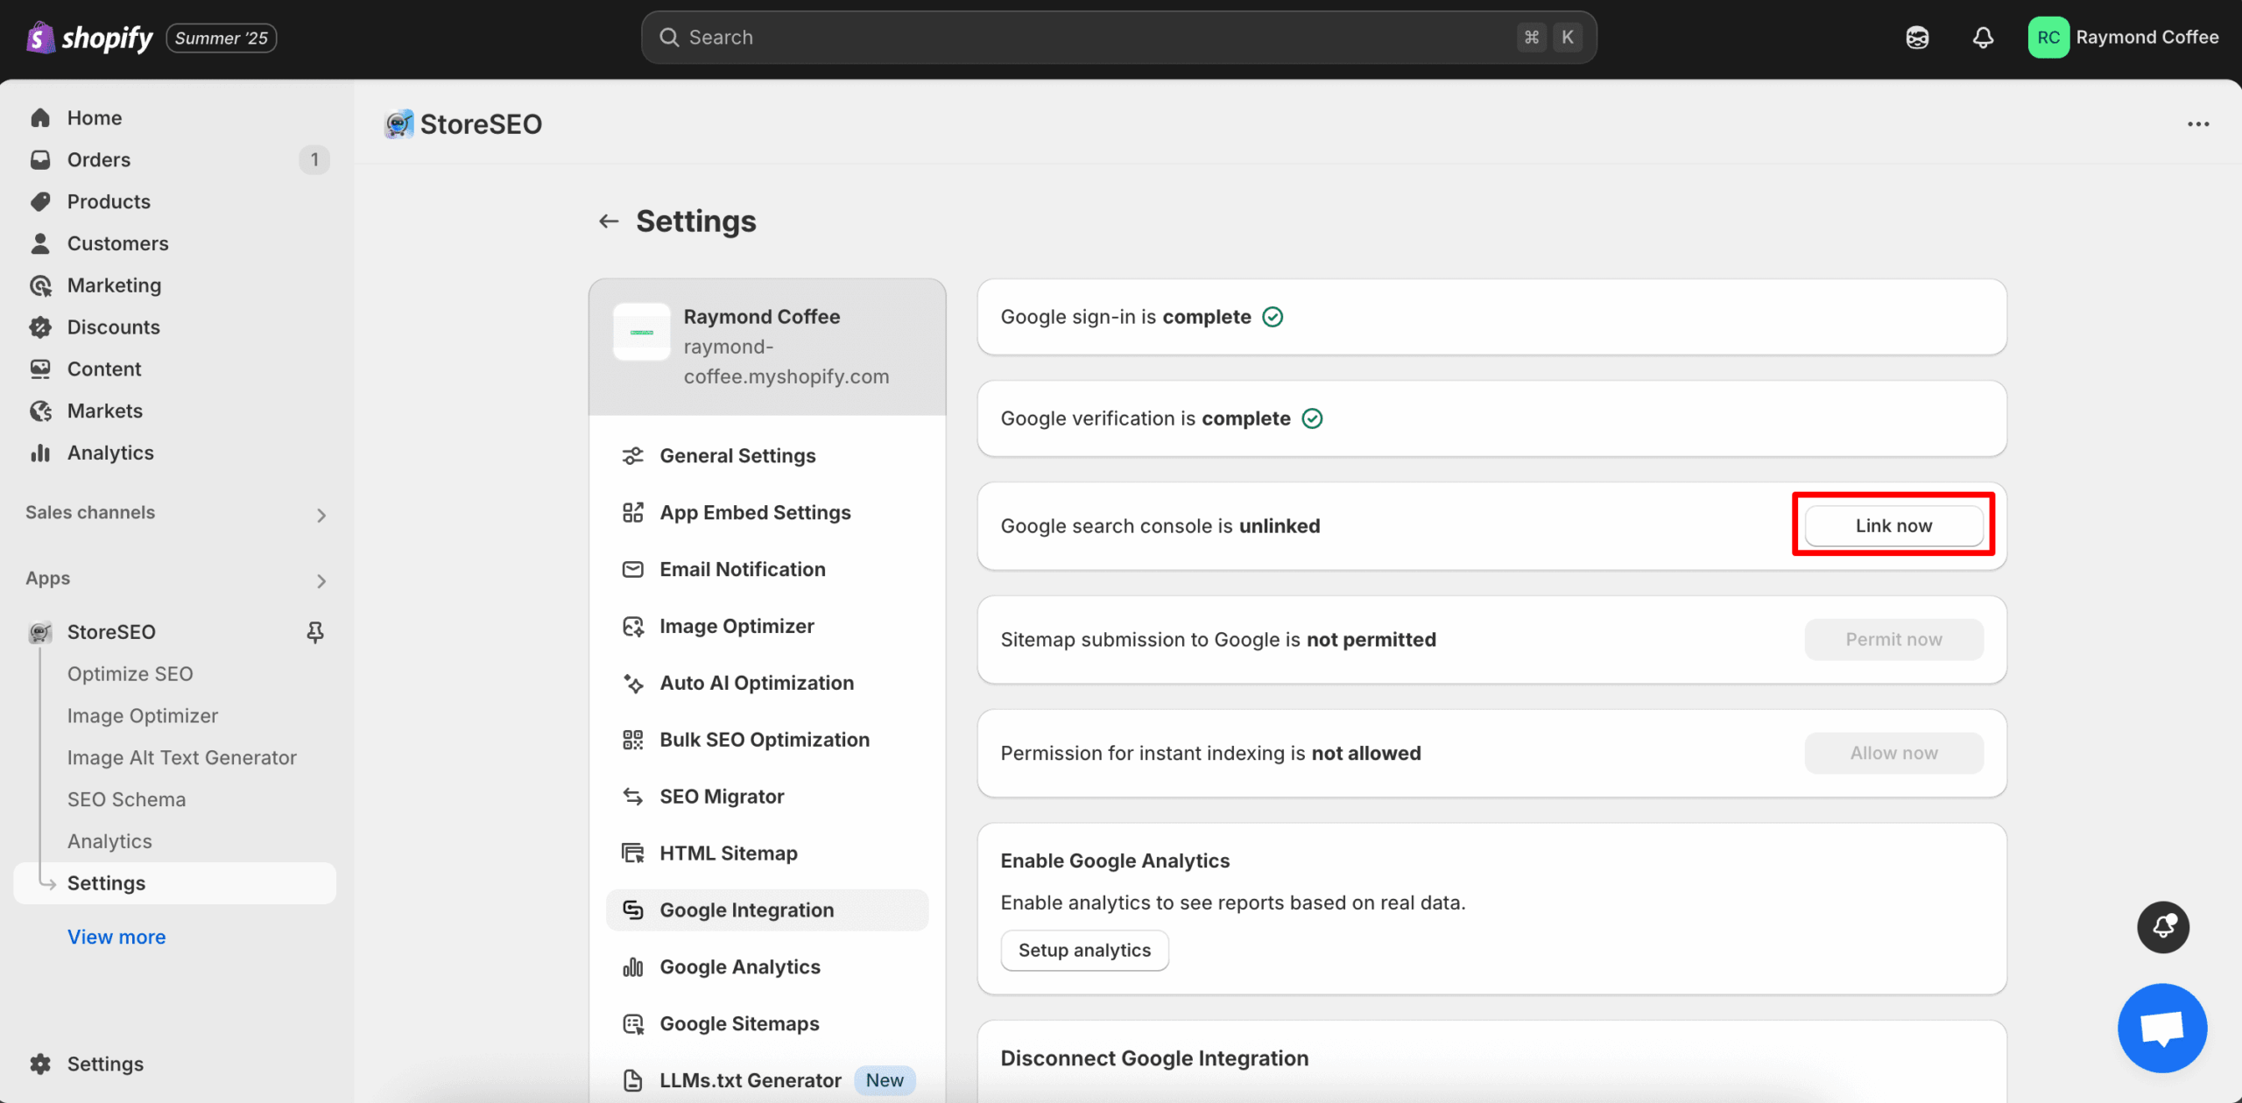Click the Orders inbox icon
This screenshot has width=2242, height=1103.
[x=40, y=160]
